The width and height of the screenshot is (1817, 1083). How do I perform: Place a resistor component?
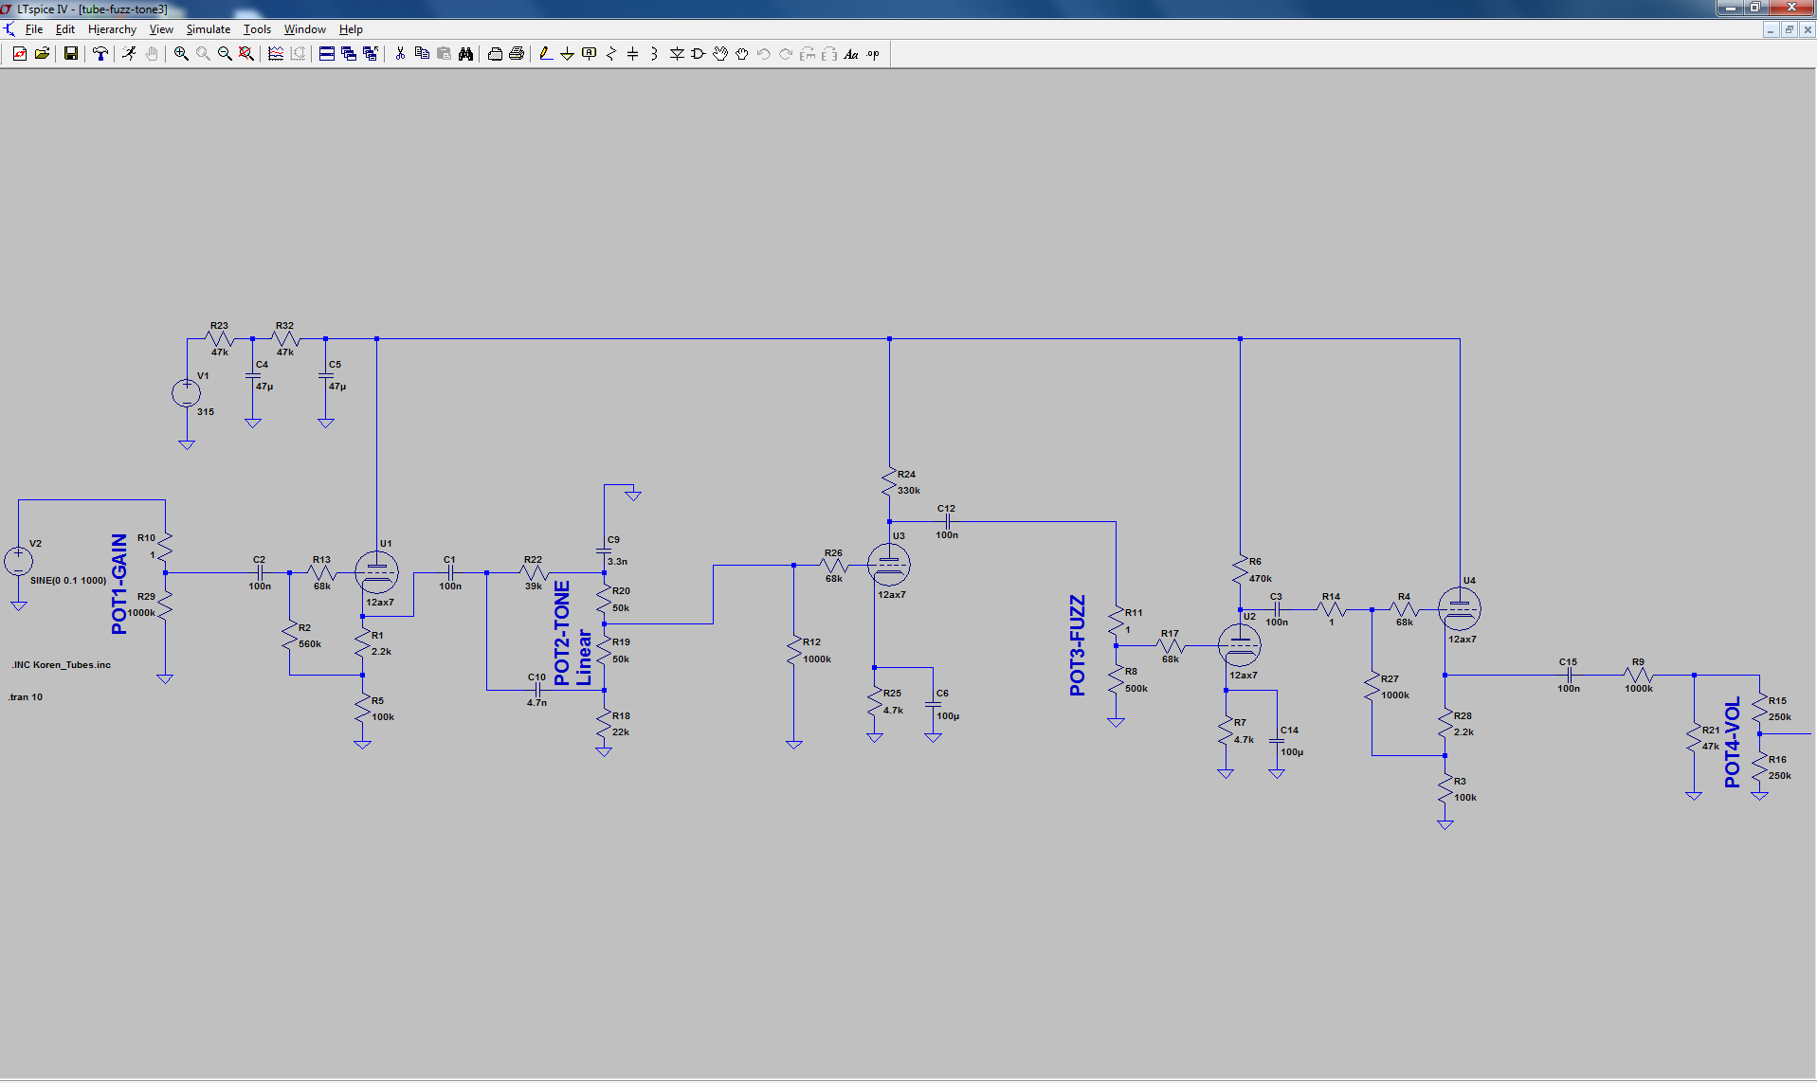click(610, 54)
